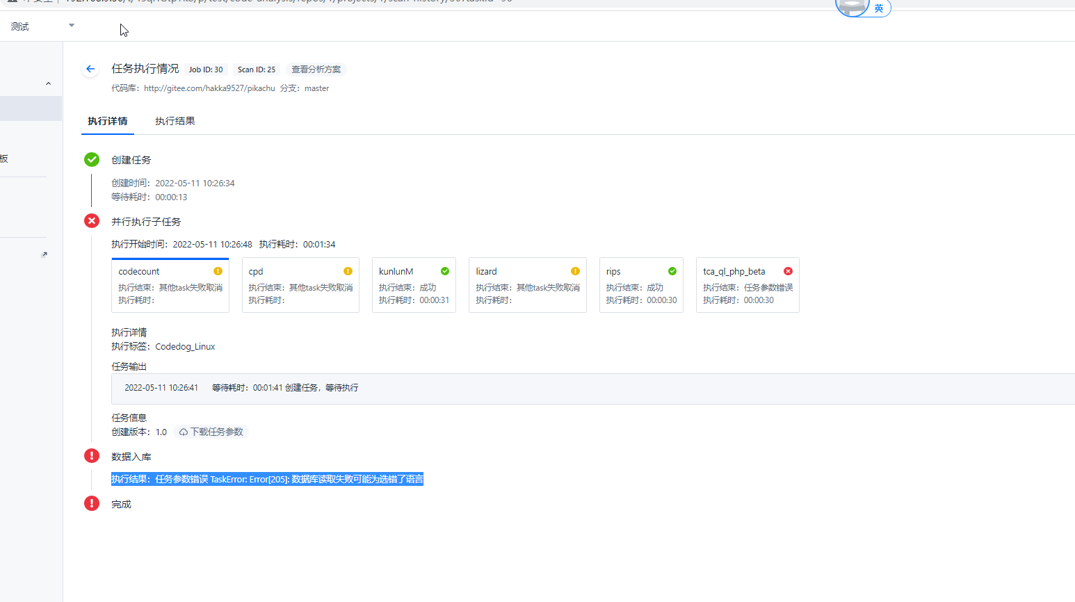The width and height of the screenshot is (1075, 602).
Task: Click the 创建版本: 1.0 text
Action: (139, 432)
